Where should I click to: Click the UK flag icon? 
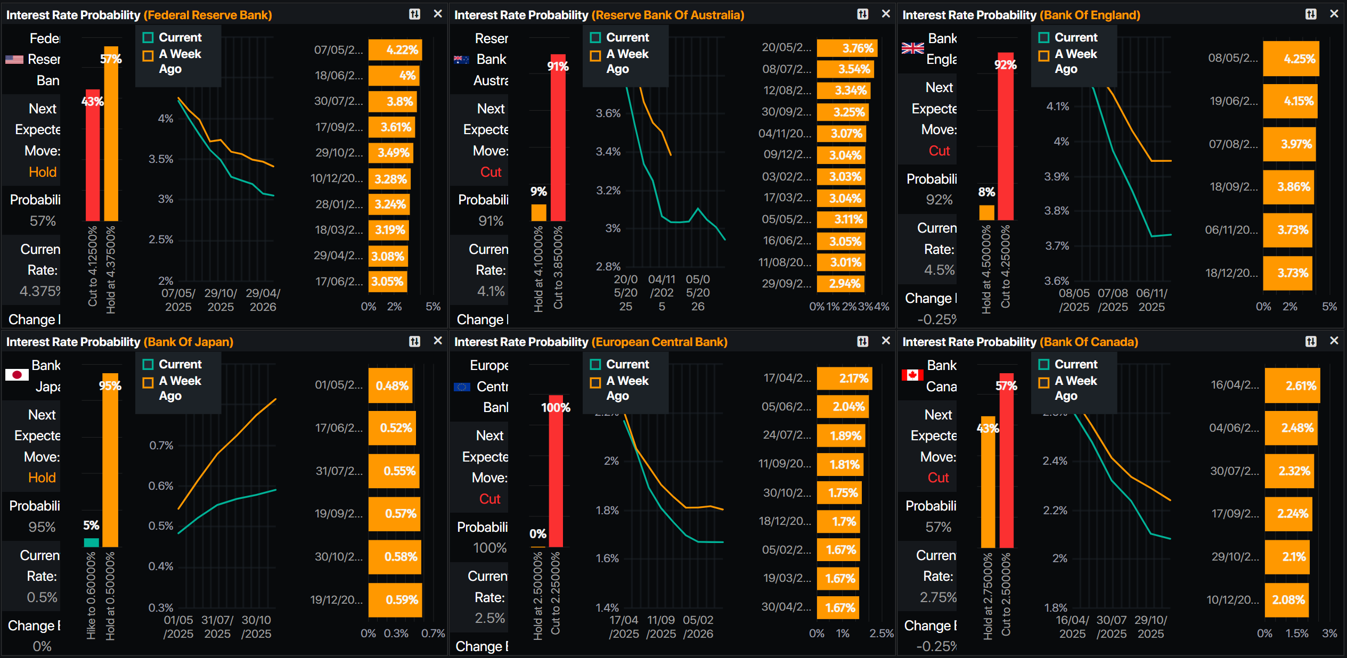coord(912,48)
